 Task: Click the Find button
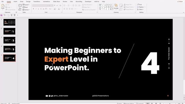click(140, 5)
